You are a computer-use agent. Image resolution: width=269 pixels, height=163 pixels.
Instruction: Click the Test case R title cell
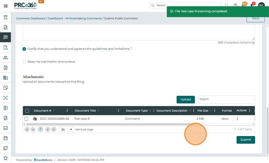tap(82, 119)
